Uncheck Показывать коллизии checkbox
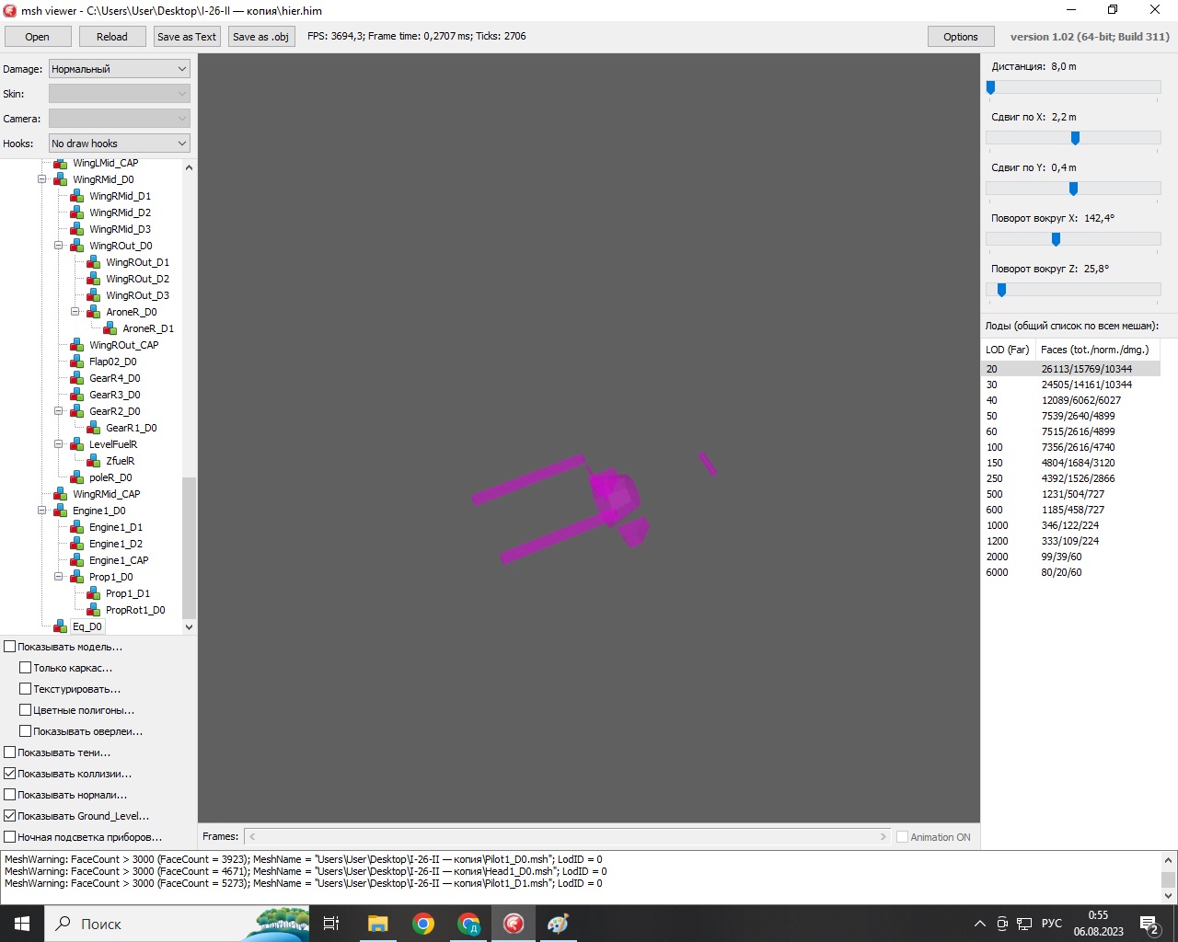 10,774
